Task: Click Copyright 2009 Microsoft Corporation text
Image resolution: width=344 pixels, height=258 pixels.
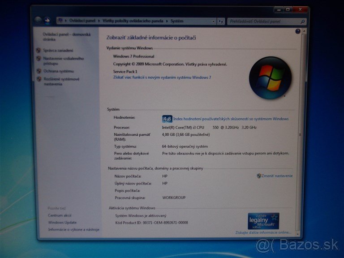Action: [170, 64]
